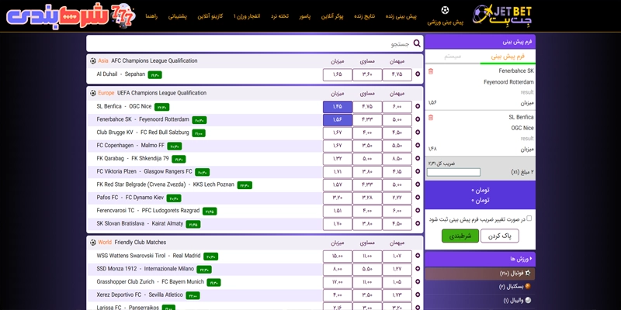Click the plus icon for SL Benfica - OGC Nice
621x310 pixels.
(418, 106)
